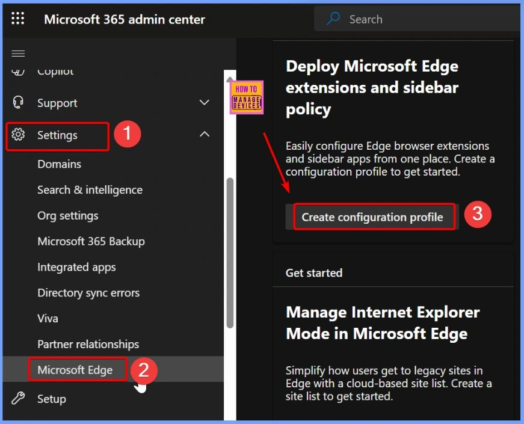Click the Setup wrench icon
524x424 pixels.
click(x=18, y=398)
